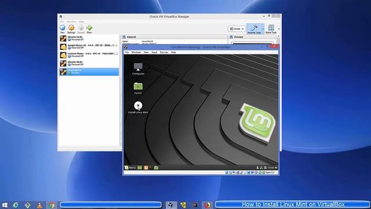Select Machine Tools in VirtualBox Manager
The height and width of the screenshot is (209, 371).
[x=254, y=29]
